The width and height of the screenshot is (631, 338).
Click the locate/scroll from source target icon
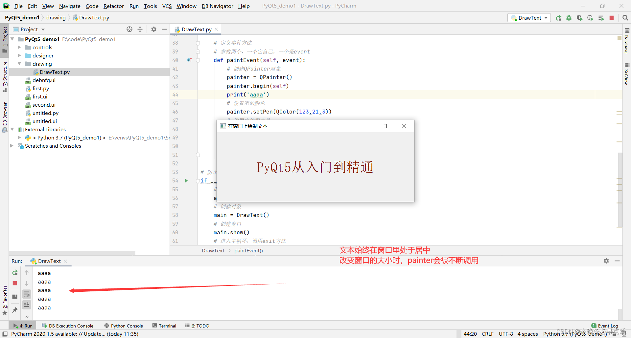tap(129, 29)
